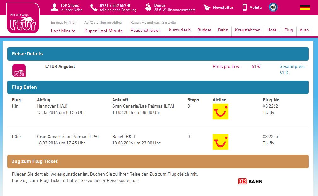This screenshot has width=318, height=196.
Task: Click the German flag language icon
Action: tap(305, 8)
